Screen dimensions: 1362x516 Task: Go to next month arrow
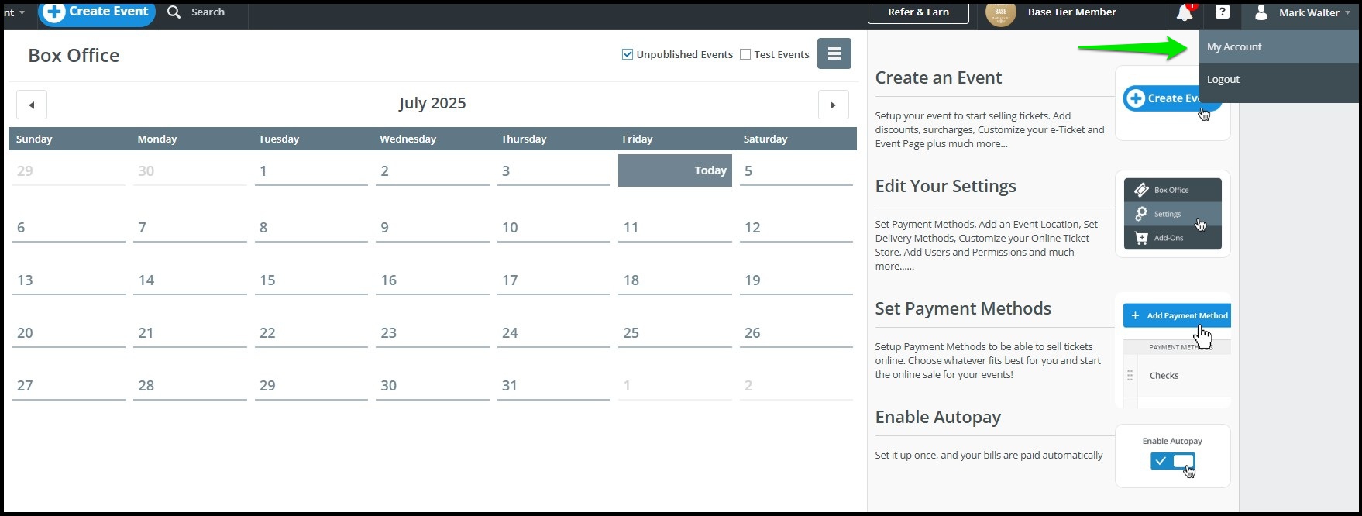pos(833,105)
